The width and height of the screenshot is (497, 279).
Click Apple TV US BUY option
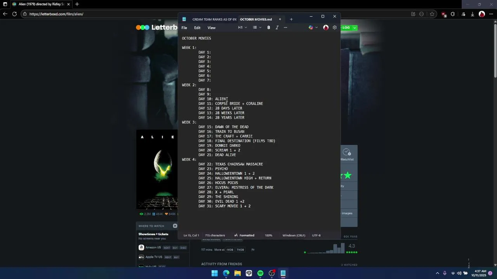coord(176,257)
